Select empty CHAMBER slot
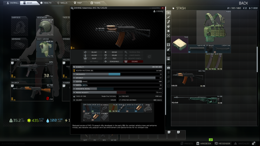 pos(104,117)
